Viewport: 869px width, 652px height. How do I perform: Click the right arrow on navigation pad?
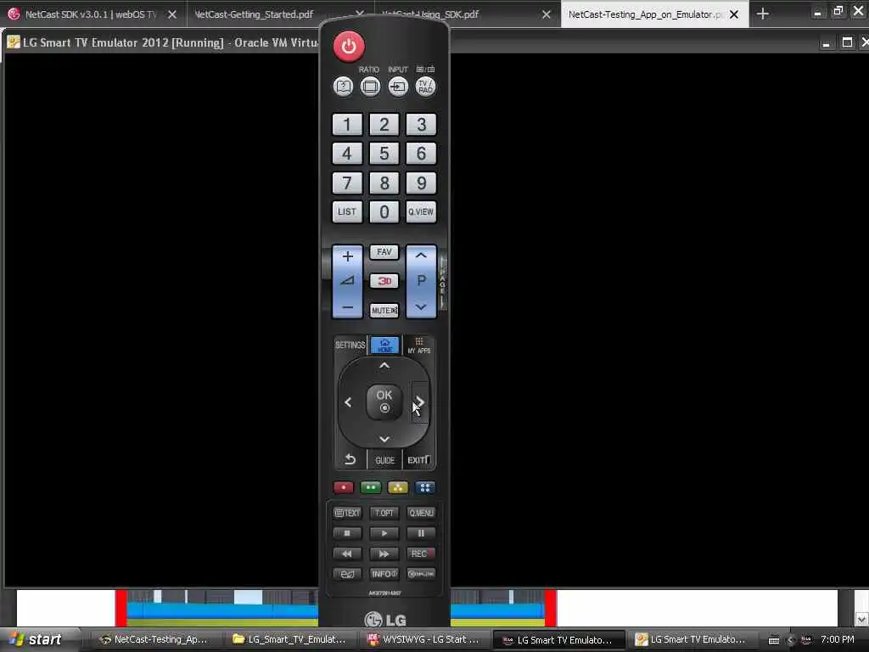420,402
